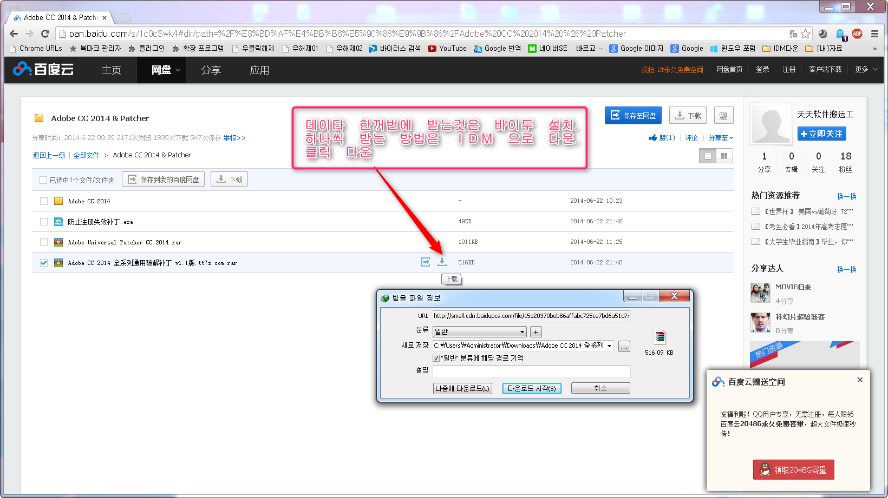Click 保存到我的百度网盘 toolbar button
Screen dimensions: 888x498
click(163, 180)
